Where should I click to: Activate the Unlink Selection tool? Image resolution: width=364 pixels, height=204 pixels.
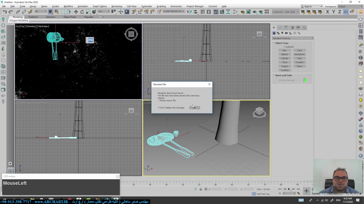(24, 12)
